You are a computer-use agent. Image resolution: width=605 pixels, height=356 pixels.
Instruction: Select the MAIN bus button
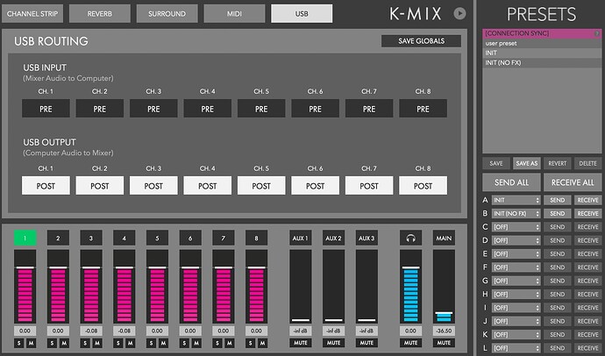tap(444, 238)
